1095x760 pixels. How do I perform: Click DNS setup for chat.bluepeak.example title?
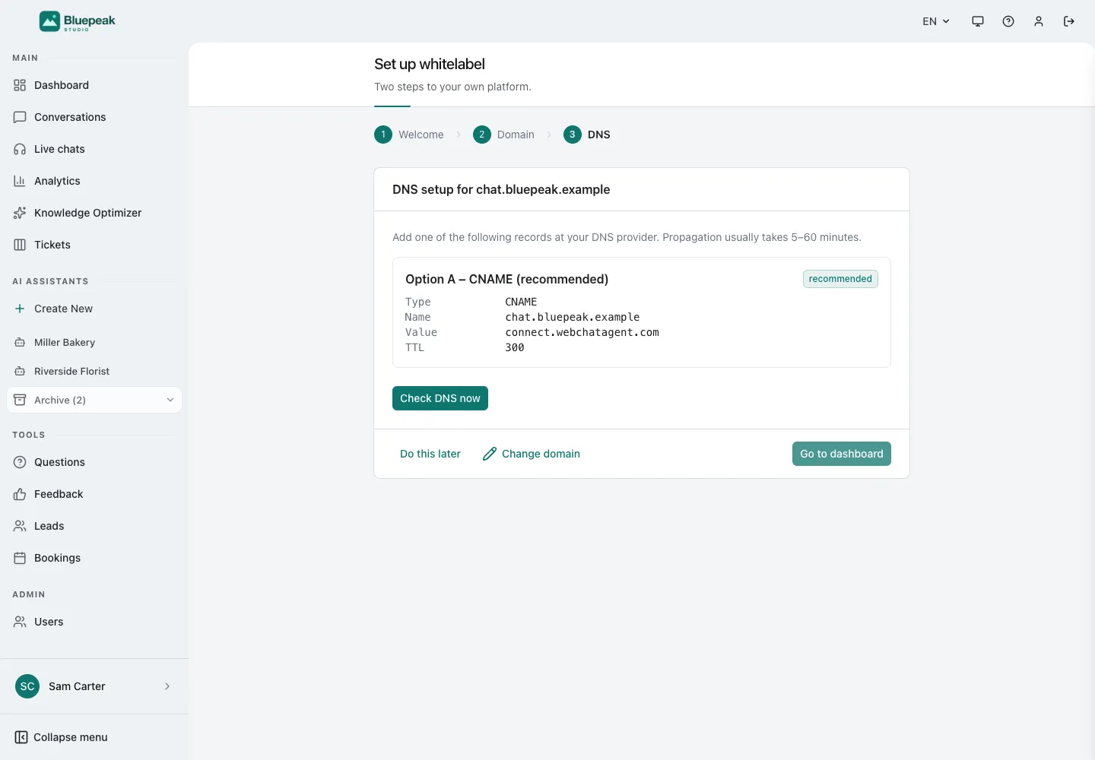(501, 189)
